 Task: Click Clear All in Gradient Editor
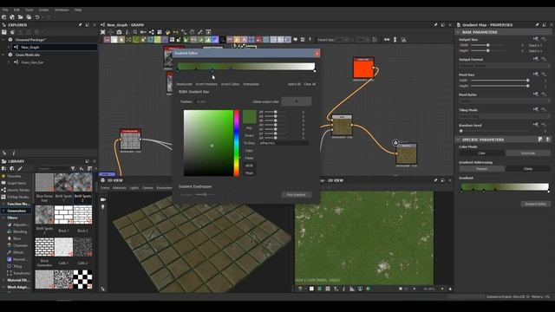[310, 84]
